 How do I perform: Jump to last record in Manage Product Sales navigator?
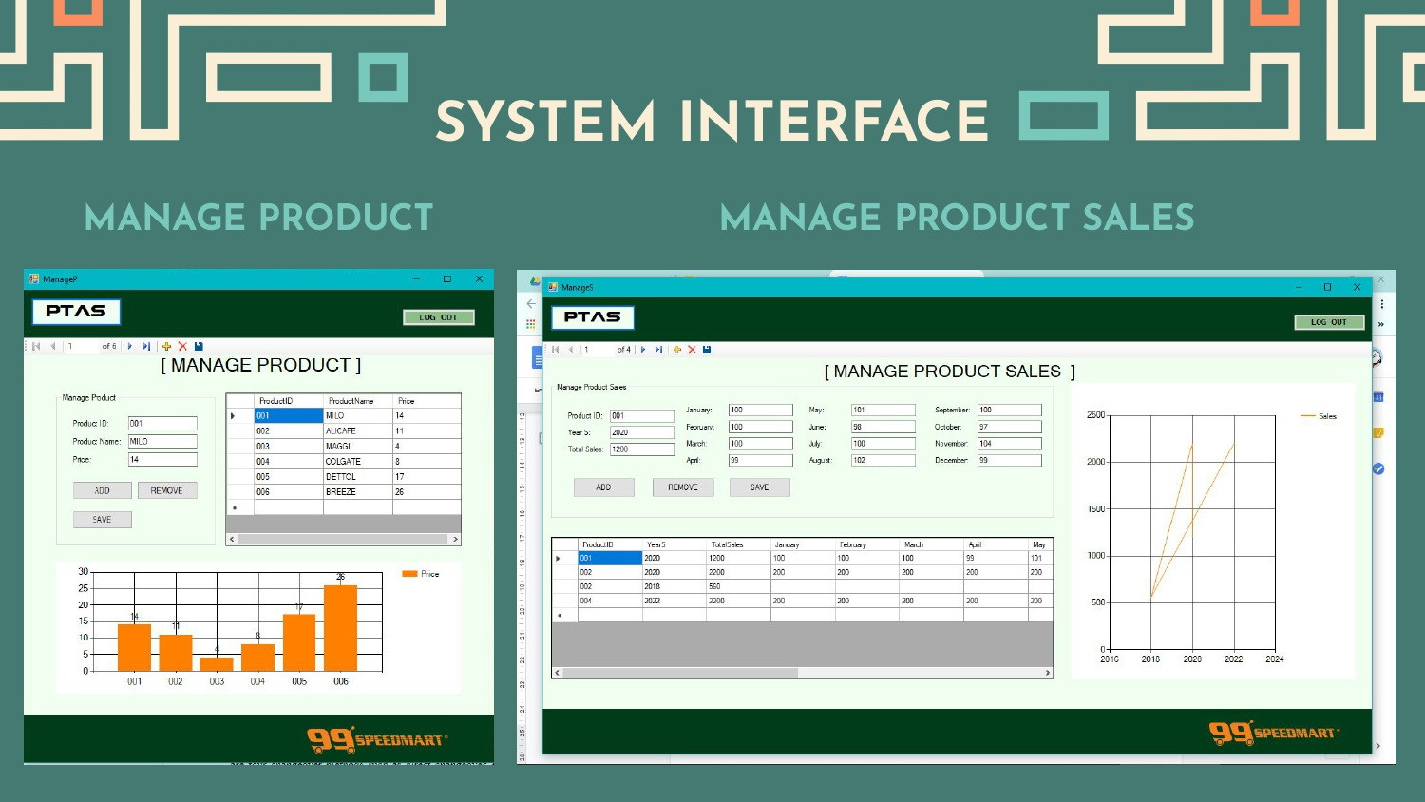[x=658, y=350]
